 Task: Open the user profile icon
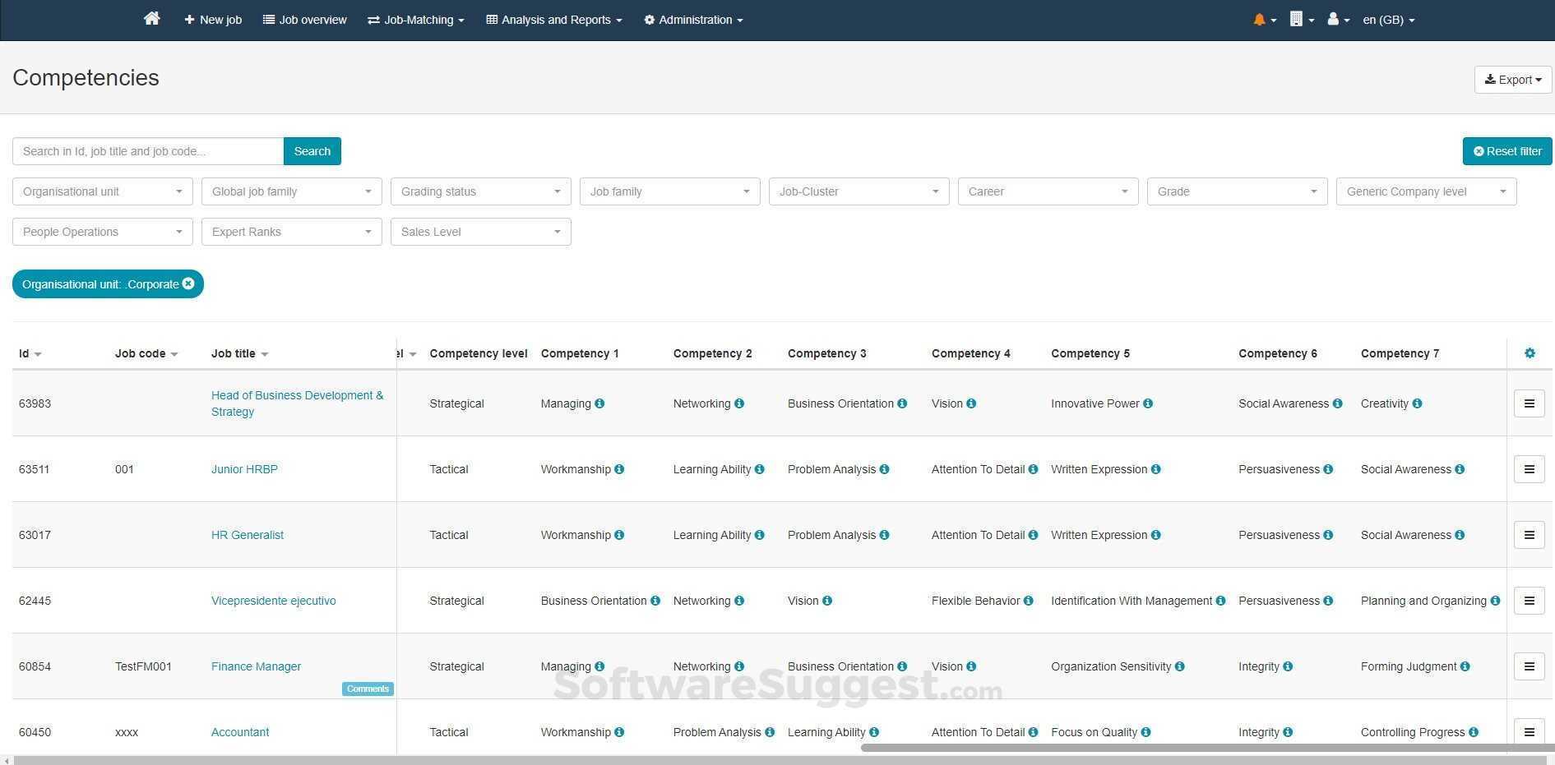coord(1333,19)
